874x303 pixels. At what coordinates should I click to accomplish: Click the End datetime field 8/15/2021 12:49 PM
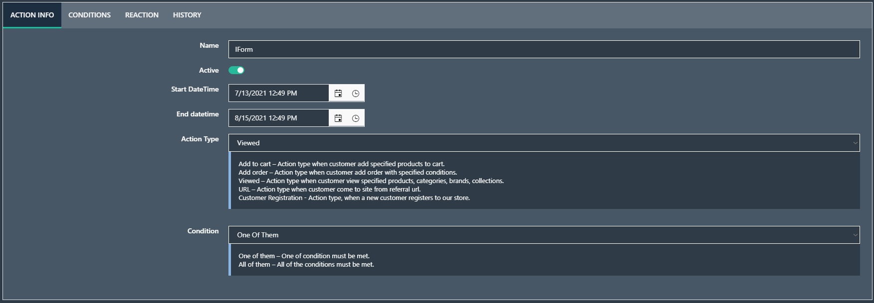[x=279, y=118]
